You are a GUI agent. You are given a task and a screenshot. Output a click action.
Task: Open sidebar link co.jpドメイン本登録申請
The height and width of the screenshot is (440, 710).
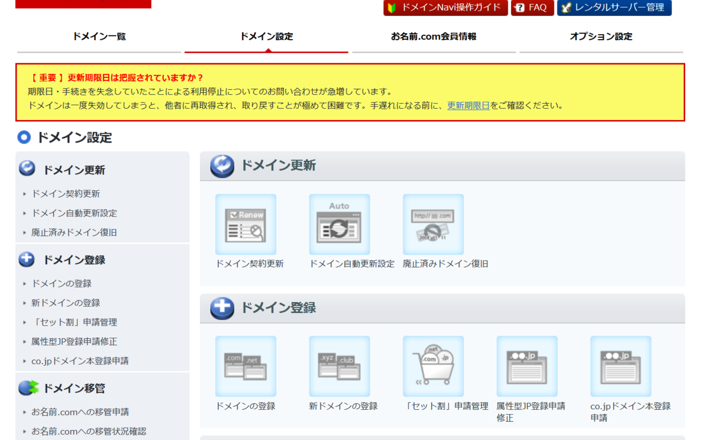(80, 361)
